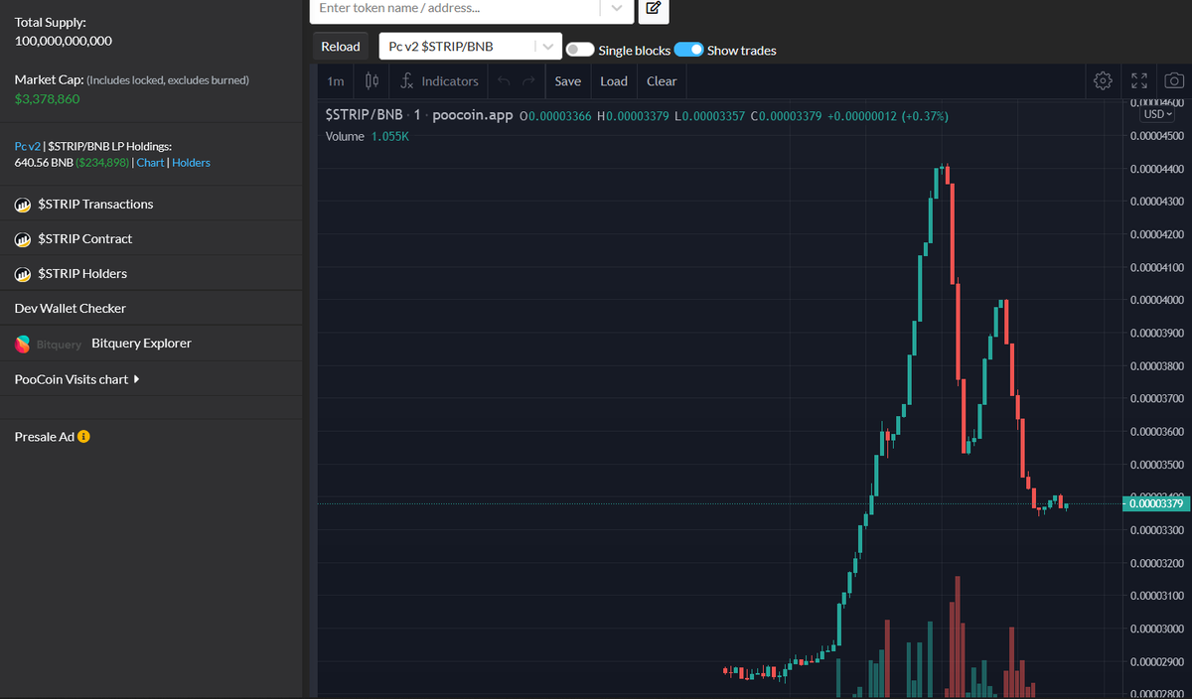Toggle the Single blocks switch
This screenshot has width=1192, height=699.
[580, 50]
